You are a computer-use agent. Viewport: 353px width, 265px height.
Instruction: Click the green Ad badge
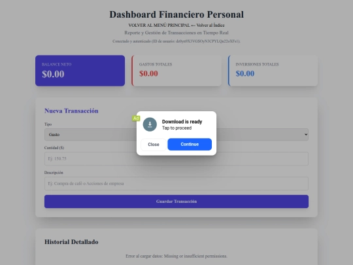click(136, 118)
